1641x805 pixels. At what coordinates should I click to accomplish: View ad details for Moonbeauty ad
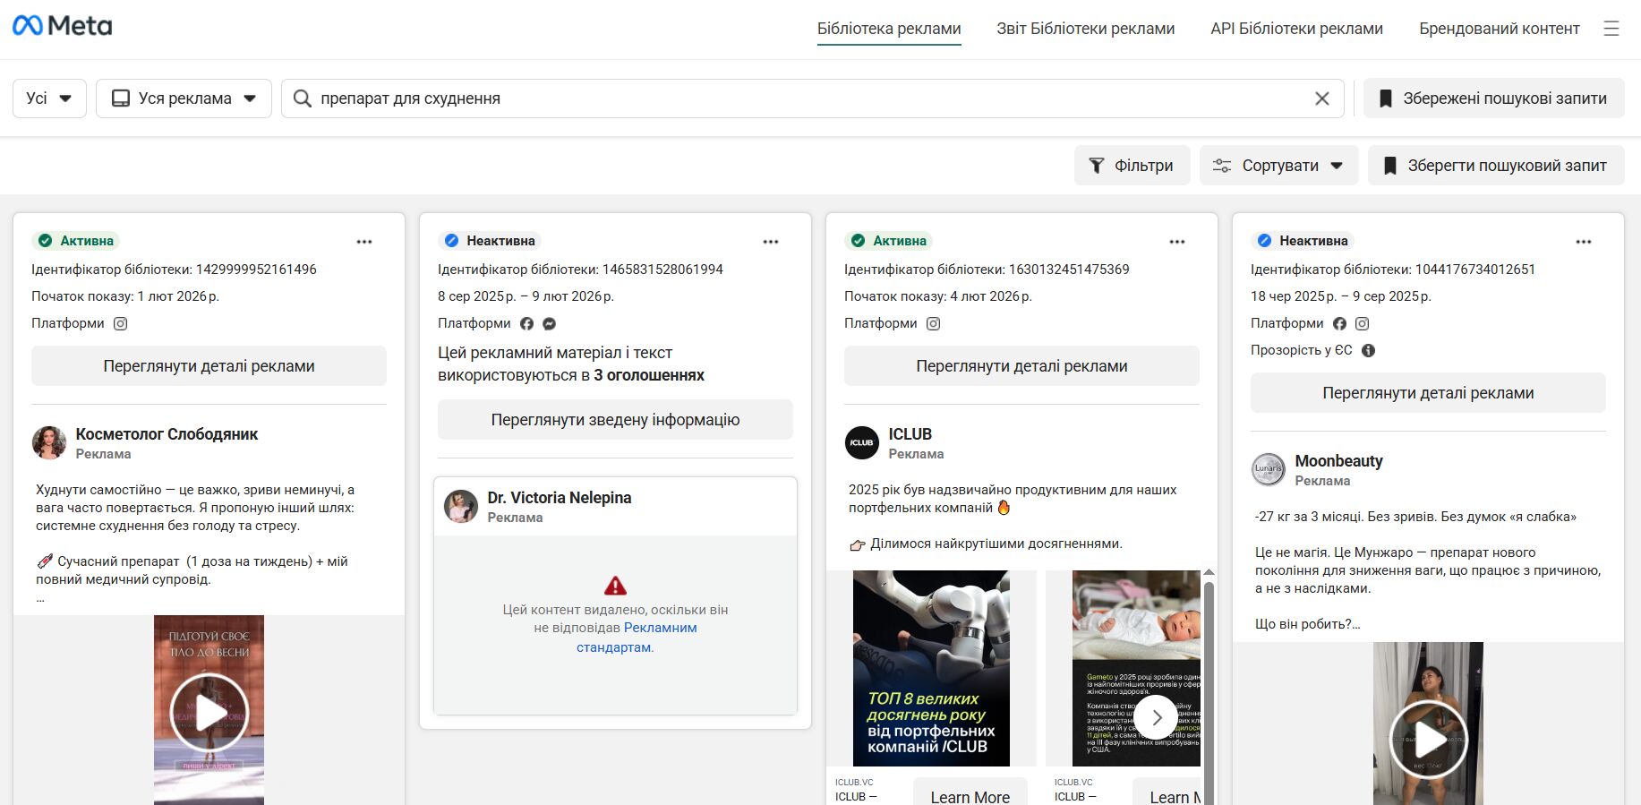pos(1428,393)
